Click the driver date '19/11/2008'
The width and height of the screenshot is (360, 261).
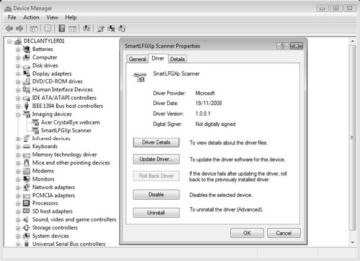(209, 104)
